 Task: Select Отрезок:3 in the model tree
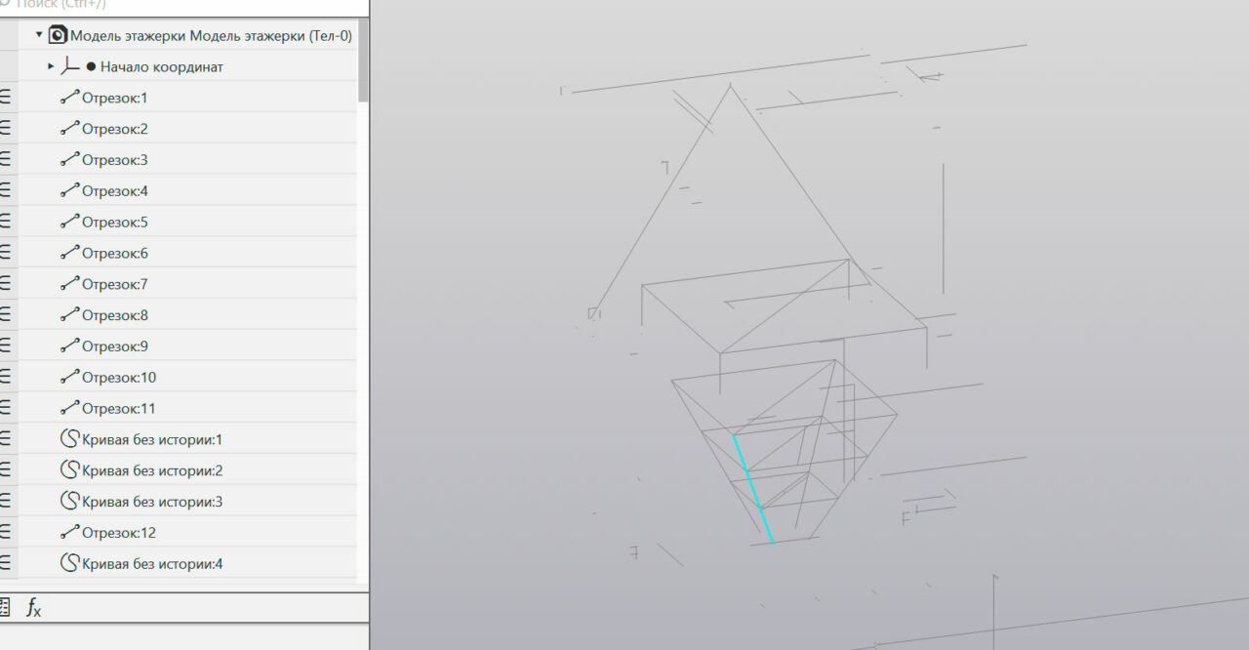tap(114, 160)
